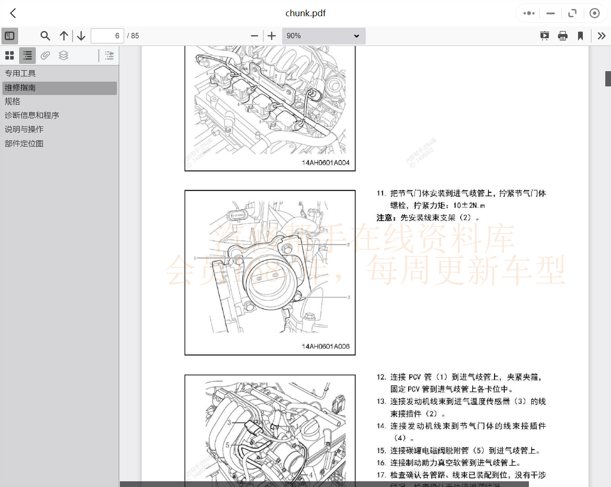Viewport: 611px width, 487px height.
Task: Toggle fullscreen view of the document
Action: 572,13
